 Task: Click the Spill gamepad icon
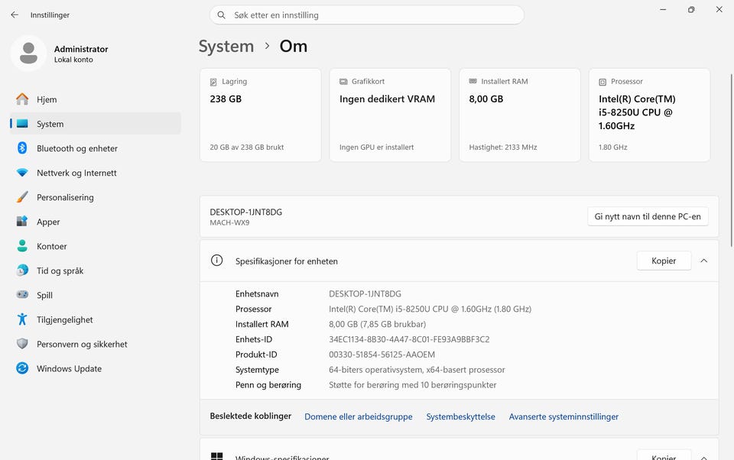tap(22, 295)
